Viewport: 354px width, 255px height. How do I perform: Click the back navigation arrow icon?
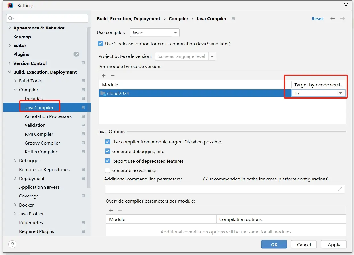[333, 18]
